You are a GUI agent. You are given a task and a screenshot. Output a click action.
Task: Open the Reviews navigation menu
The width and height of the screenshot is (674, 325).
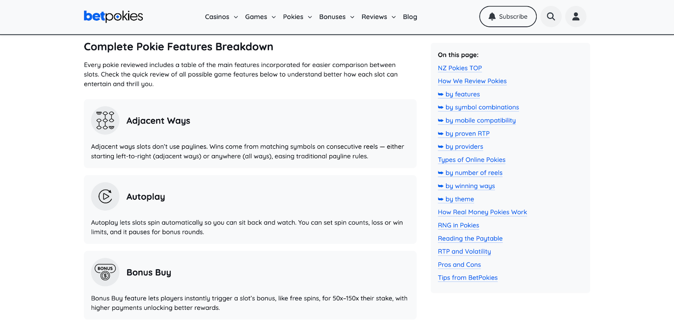point(378,17)
